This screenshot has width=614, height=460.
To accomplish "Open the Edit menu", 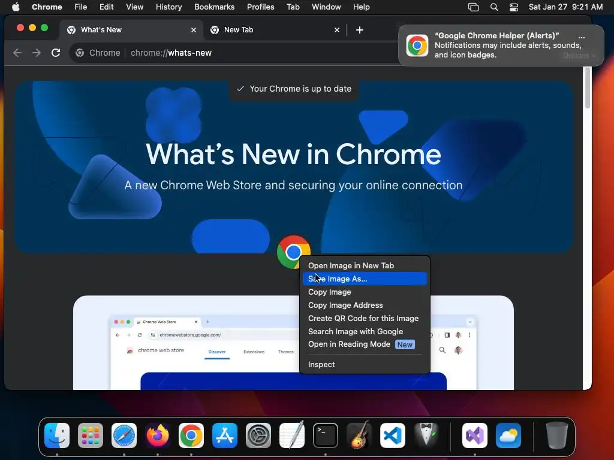I will (106, 7).
